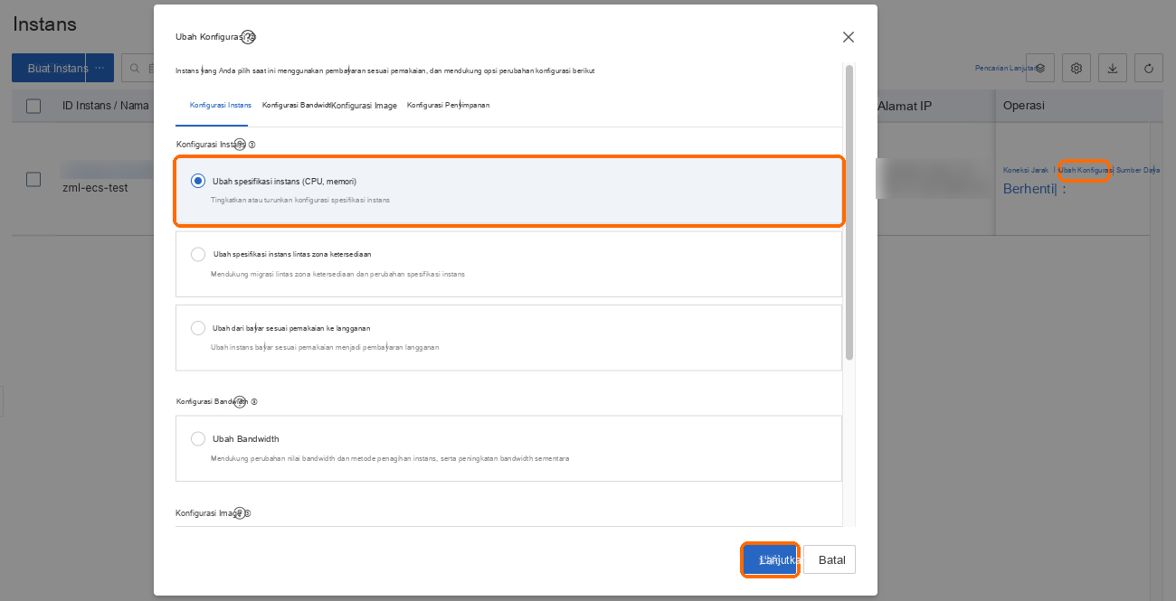
Task: Select Ubah spesifikasi instans lintas zona ketersediaan
Action: coord(508,264)
